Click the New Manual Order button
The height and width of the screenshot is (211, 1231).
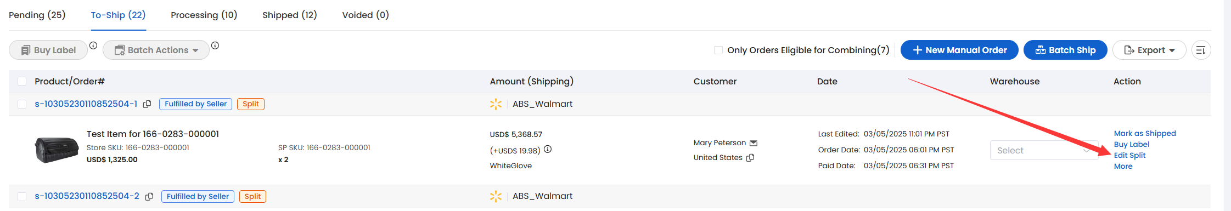(x=959, y=50)
